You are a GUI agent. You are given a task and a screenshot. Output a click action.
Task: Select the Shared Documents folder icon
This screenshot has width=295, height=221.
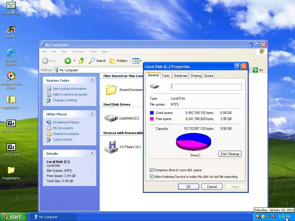pos(111,90)
